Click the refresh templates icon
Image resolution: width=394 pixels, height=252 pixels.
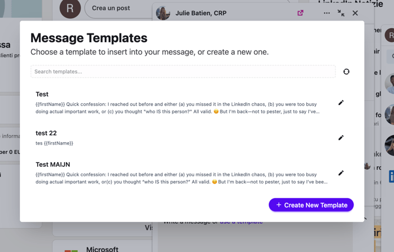point(346,72)
